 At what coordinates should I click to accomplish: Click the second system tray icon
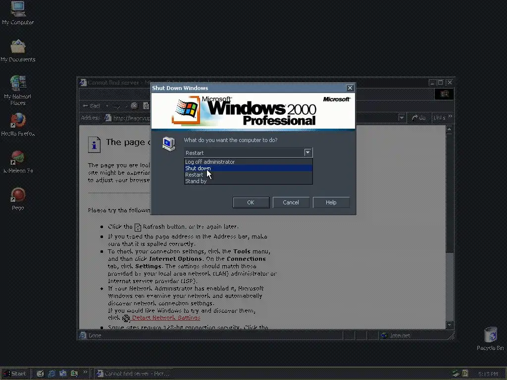[465, 374]
